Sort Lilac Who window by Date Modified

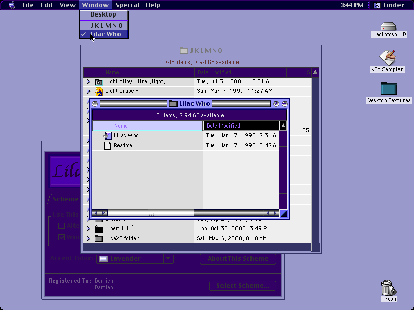tap(241, 126)
